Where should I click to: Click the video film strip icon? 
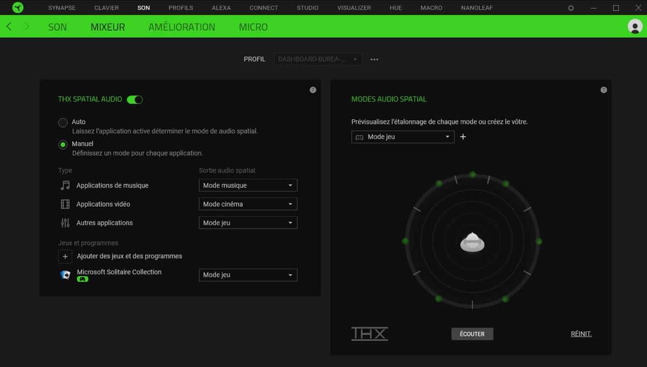[65, 204]
